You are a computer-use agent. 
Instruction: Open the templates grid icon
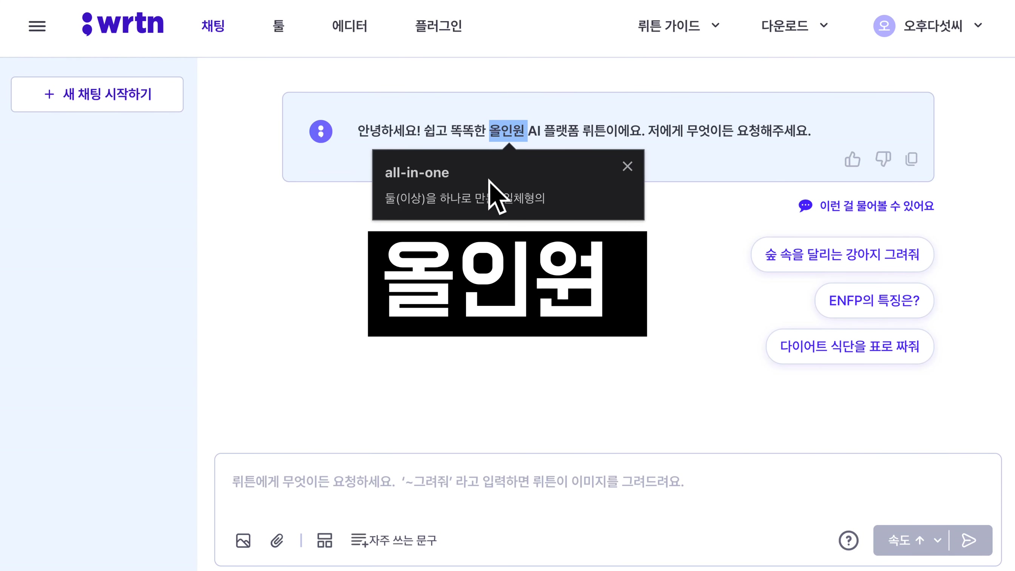point(325,540)
